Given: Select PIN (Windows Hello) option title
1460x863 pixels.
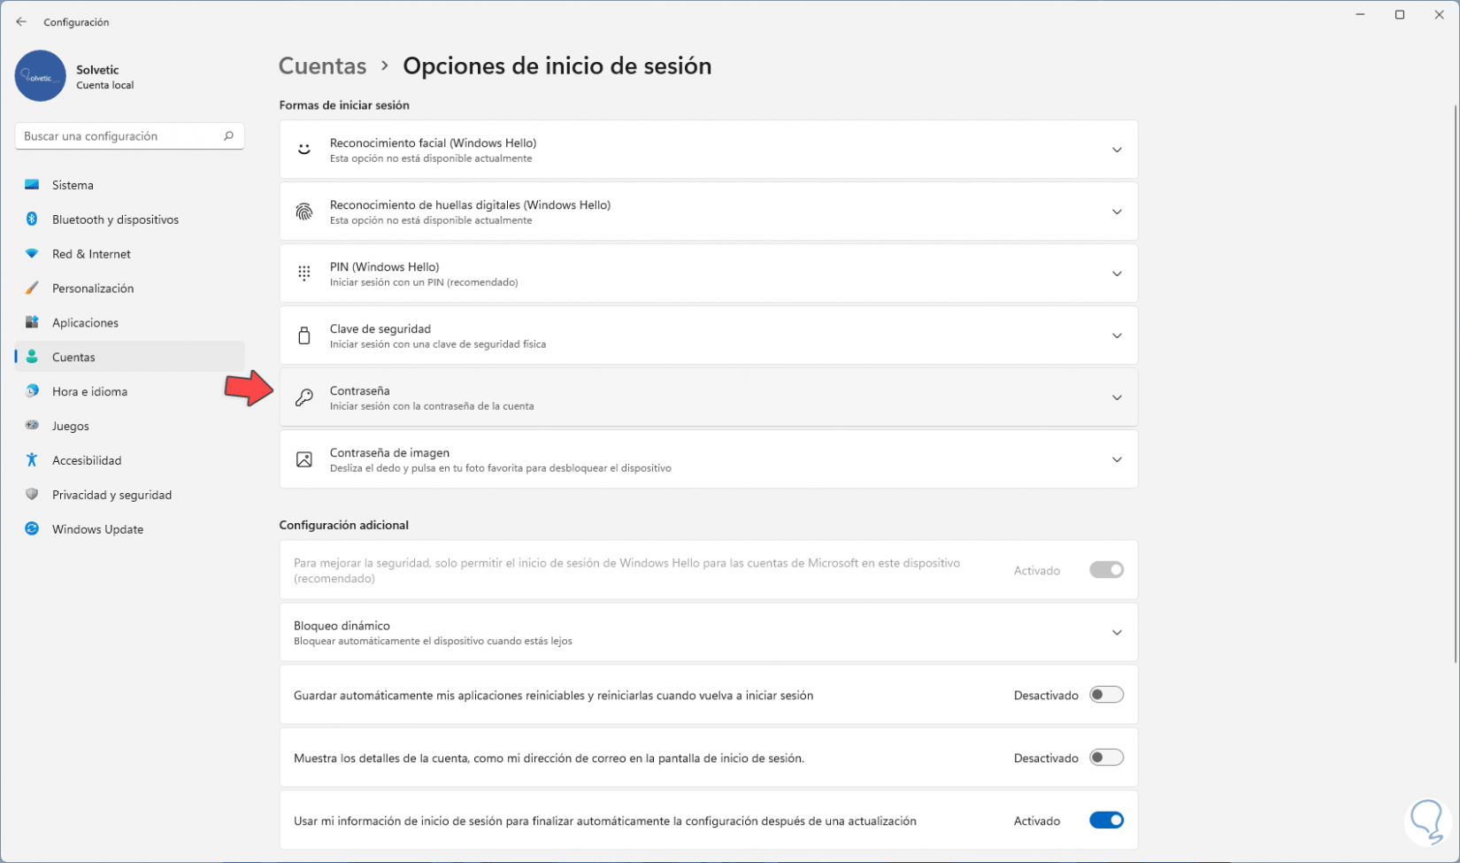Looking at the screenshot, I should 384,266.
